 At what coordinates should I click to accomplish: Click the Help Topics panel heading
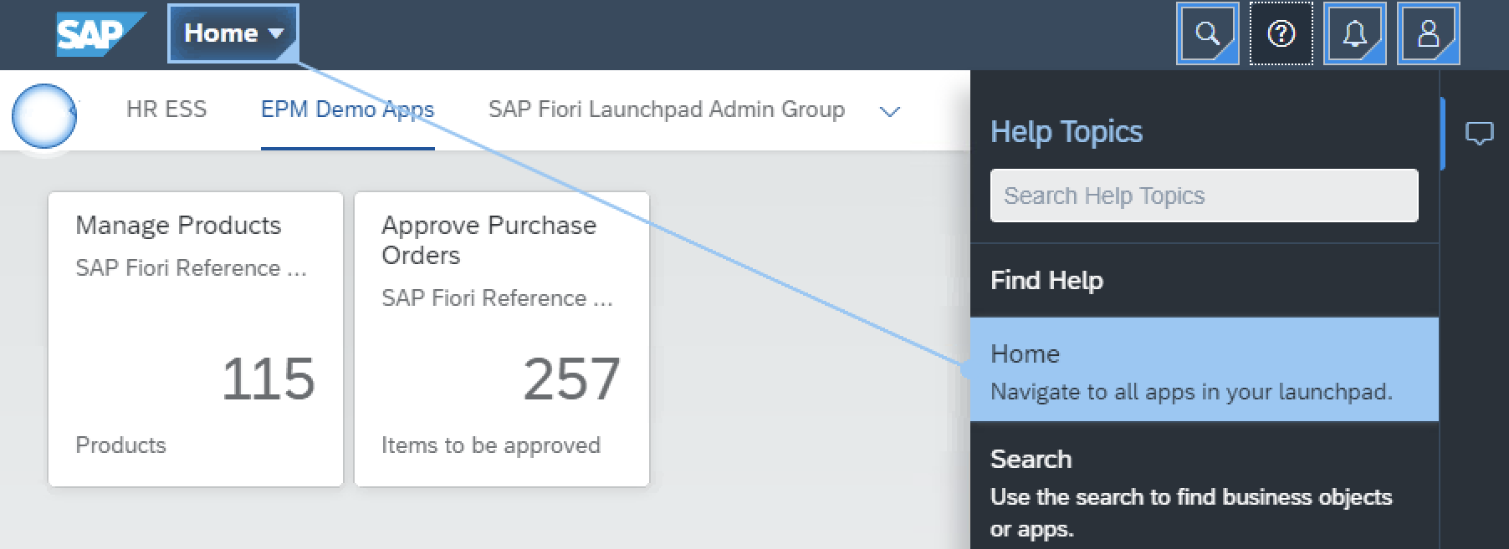1066,132
